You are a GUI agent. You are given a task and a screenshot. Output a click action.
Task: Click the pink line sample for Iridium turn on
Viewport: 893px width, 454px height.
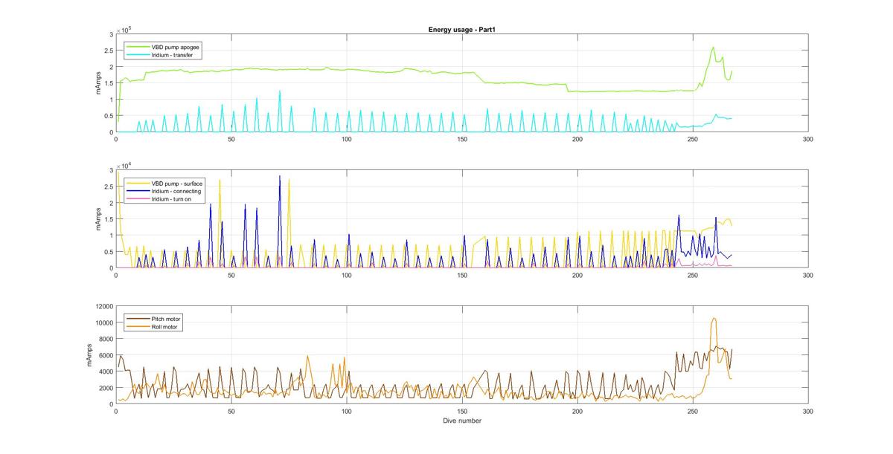point(138,199)
